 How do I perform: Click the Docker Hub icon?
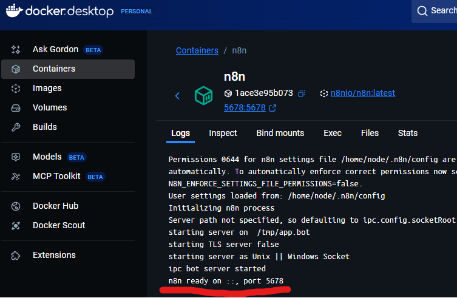tap(16, 206)
